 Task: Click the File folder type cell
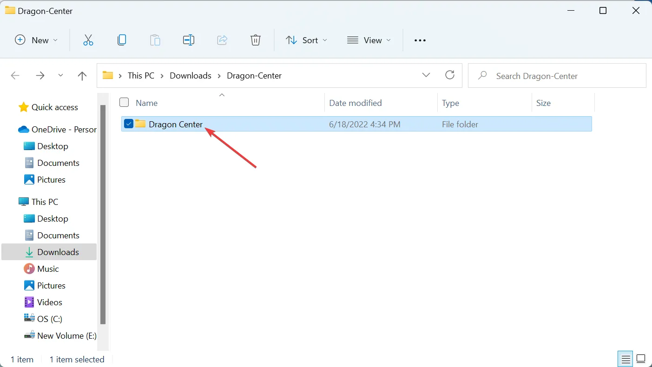click(460, 125)
